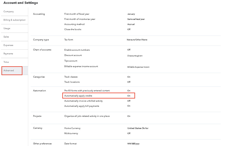Open the Company settings tab
The width and height of the screenshot is (229, 146).
[9, 11]
